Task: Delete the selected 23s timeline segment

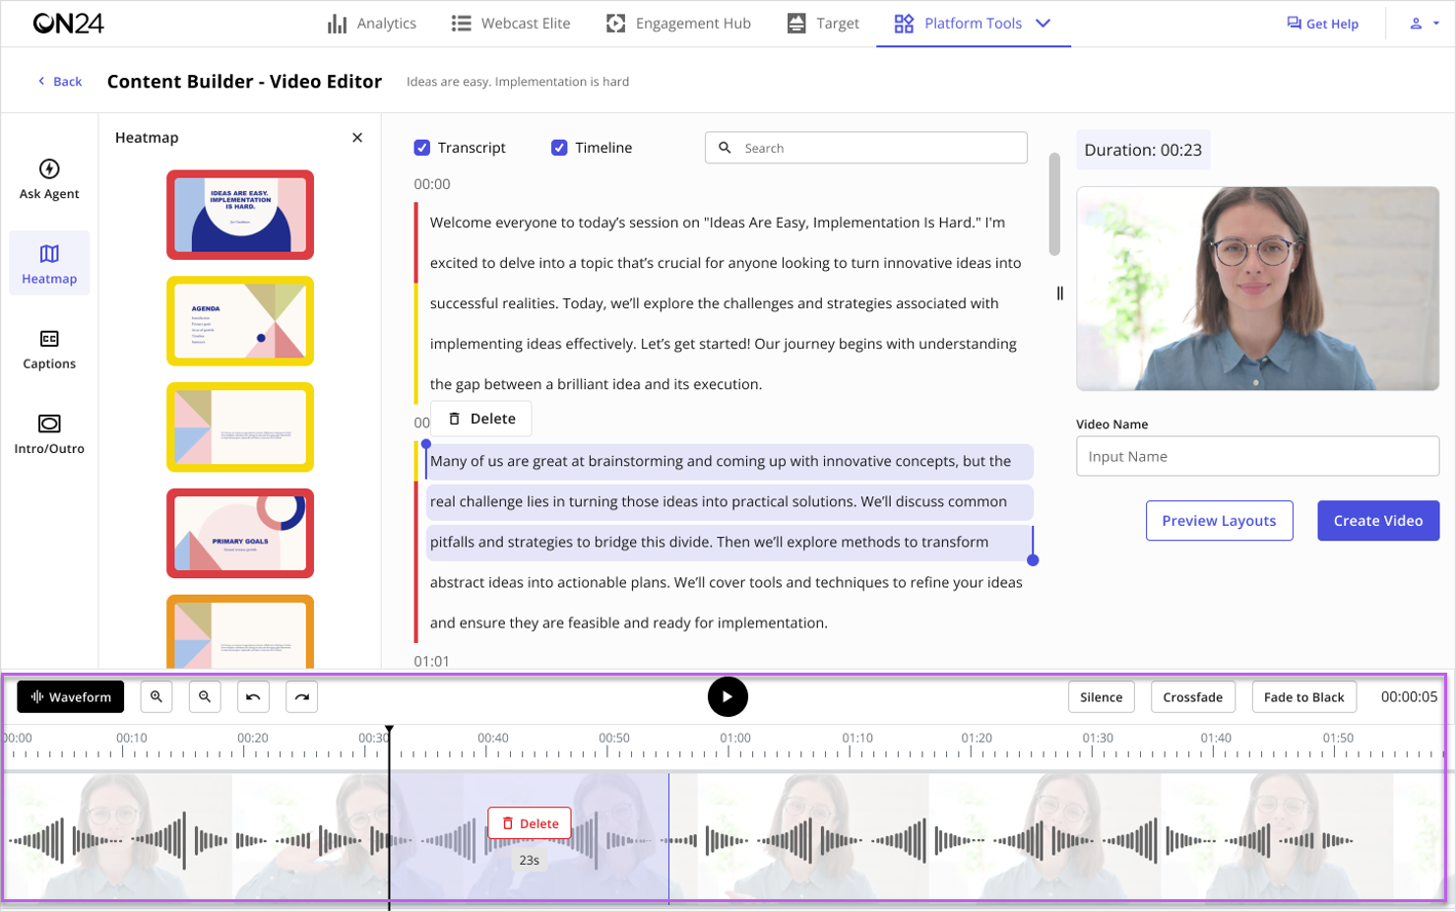Action: (530, 823)
